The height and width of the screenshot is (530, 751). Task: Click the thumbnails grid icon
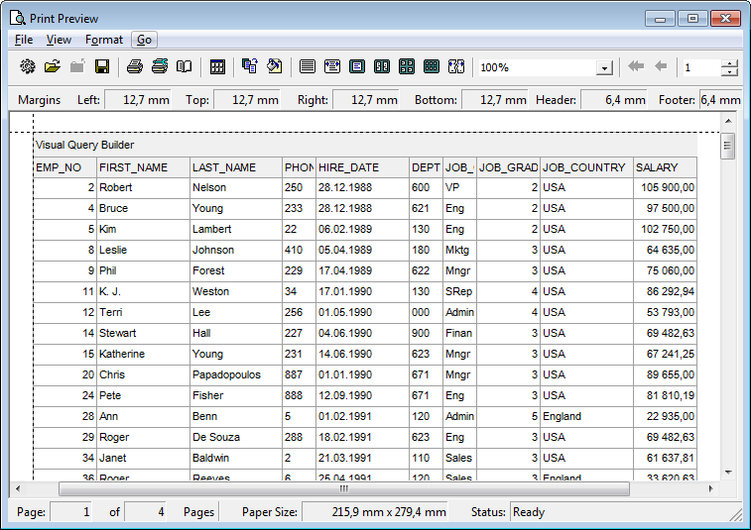pyautogui.click(x=216, y=67)
